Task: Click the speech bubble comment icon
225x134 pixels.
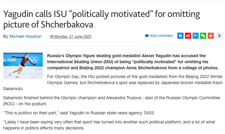Action: [x=147, y=36]
